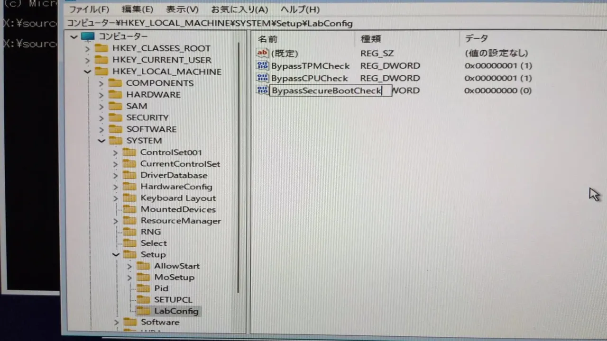Click the (値の設定なし) data cell
The width and height of the screenshot is (607, 341).
pos(496,53)
